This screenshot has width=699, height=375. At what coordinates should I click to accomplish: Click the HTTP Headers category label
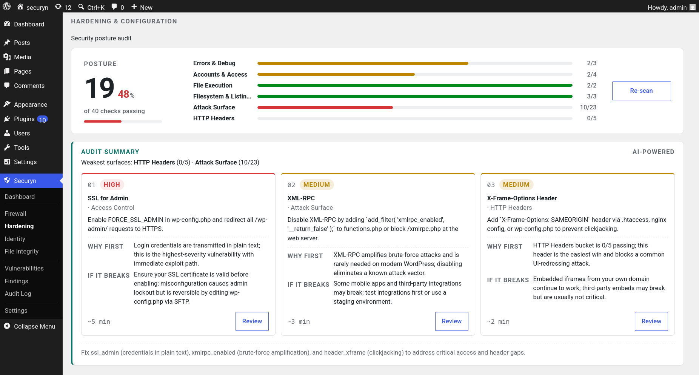point(214,118)
